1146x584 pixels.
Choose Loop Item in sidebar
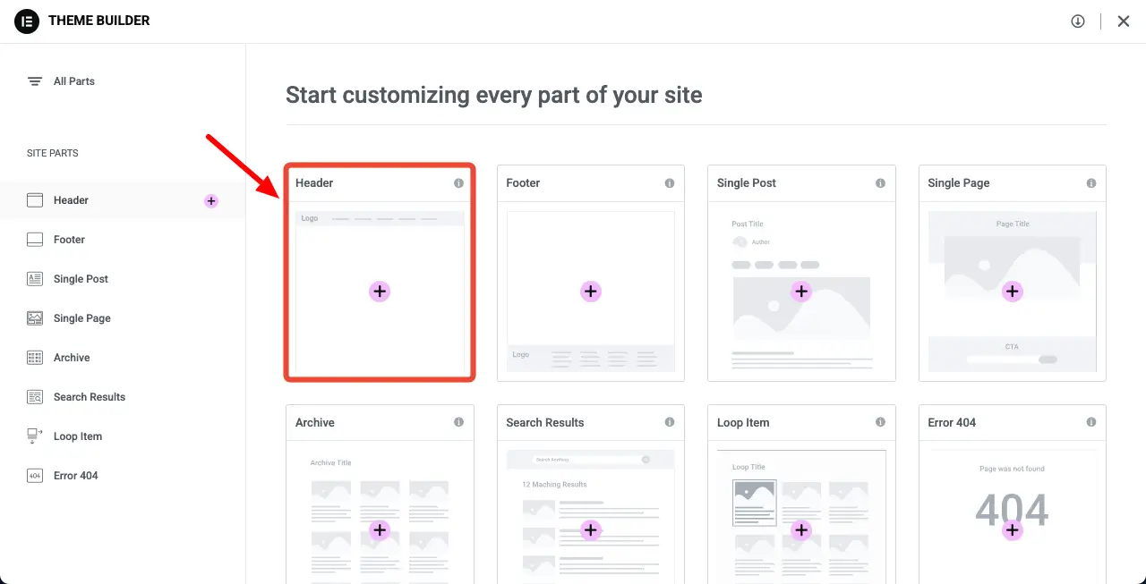click(78, 436)
